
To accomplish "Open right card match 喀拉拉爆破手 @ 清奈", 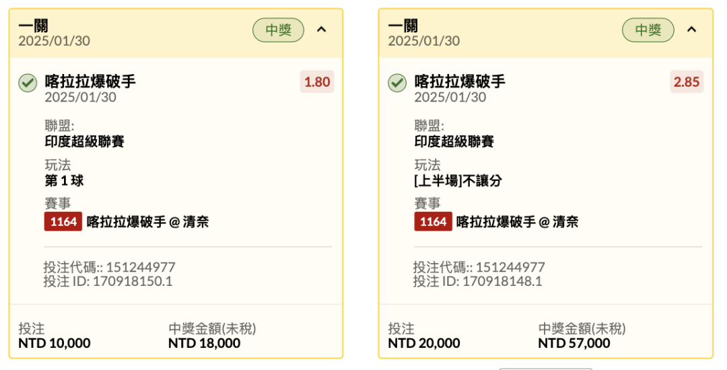I will coord(518,222).
